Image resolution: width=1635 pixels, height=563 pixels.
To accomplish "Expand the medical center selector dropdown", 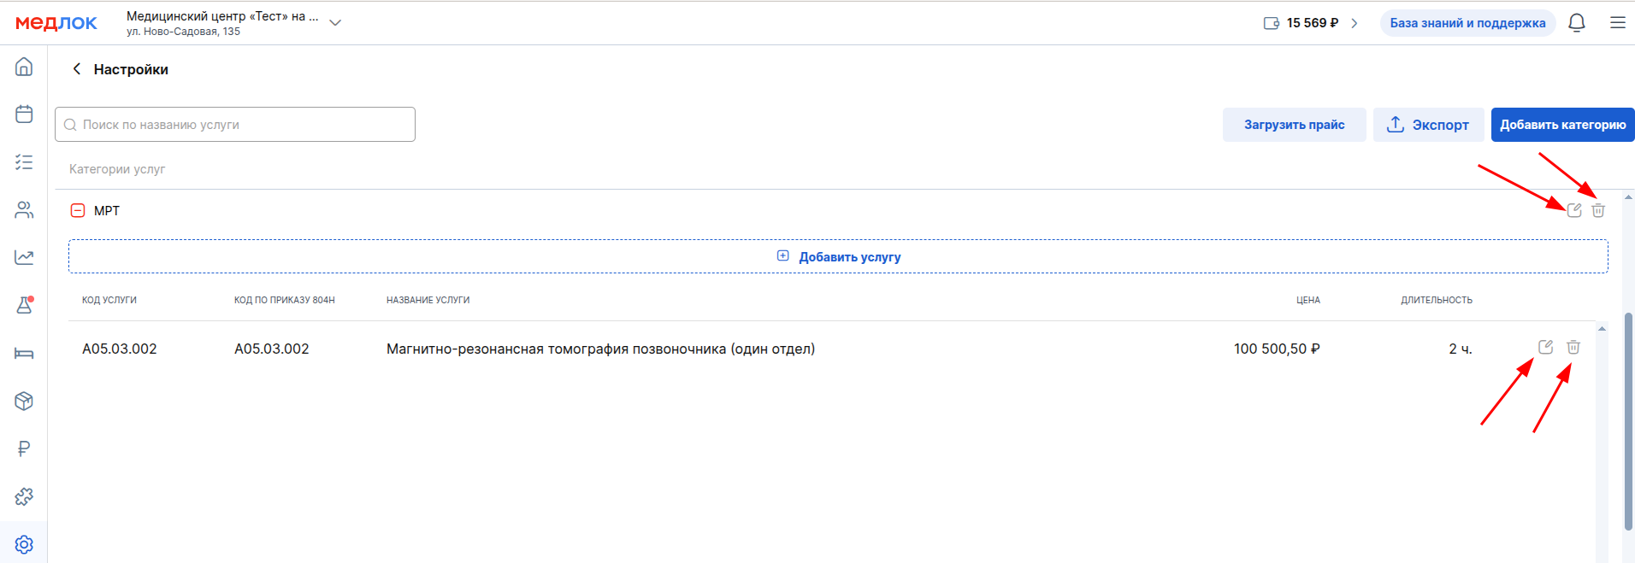I will 335,23.
